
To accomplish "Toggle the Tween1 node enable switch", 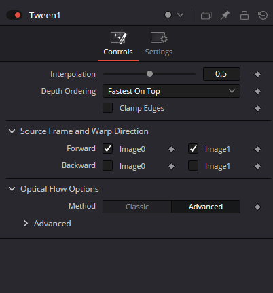I will (14, 15).
